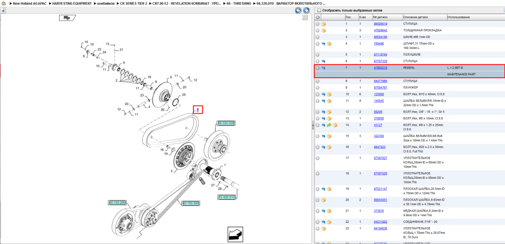Click the forward arrow icon in diagram corner
Image resolution: width=505 pixels, height=244 pixels.
[235, 234]
